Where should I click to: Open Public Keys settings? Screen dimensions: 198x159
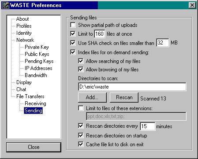coord(37,54)
